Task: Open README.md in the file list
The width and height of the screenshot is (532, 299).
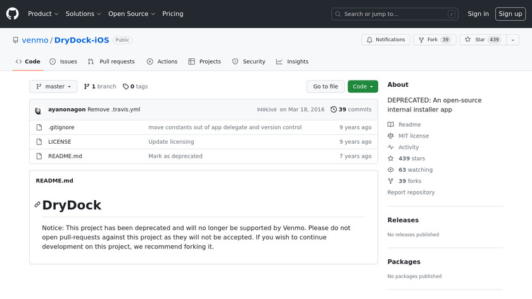Action: pyautogui.click(x=65, y=156)
